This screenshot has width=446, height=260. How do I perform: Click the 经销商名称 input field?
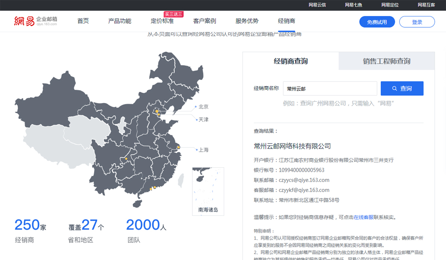click(x=330, y=88)
